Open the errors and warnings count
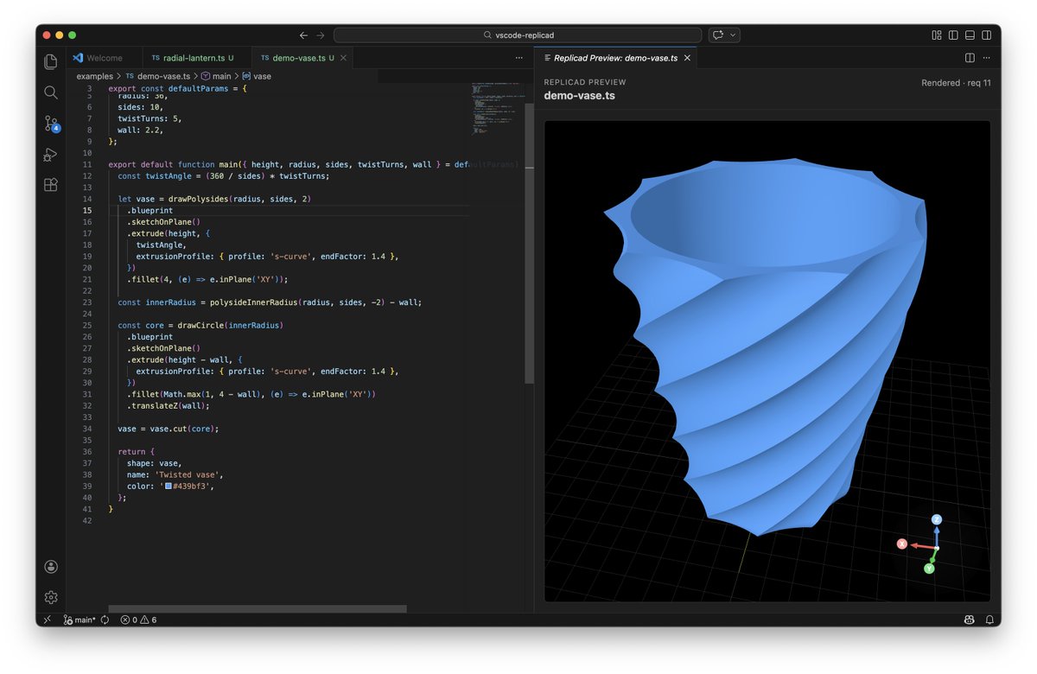This screenshot has height=674, width=1037. (138, 620)
